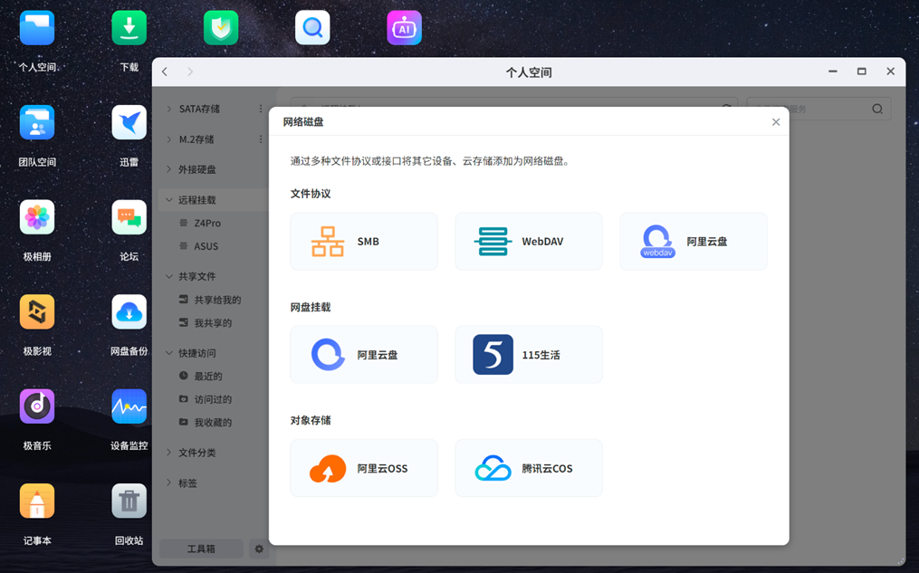Choose the 115生活 cloud drive card
This screenshot has height=573, width=919.
tap(529, 355)
